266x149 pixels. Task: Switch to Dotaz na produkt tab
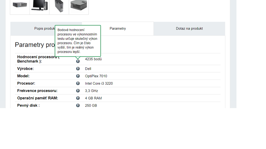point(189,29)
